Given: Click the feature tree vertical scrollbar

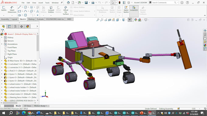Looking at the screenshot, I should pos(38,43).
